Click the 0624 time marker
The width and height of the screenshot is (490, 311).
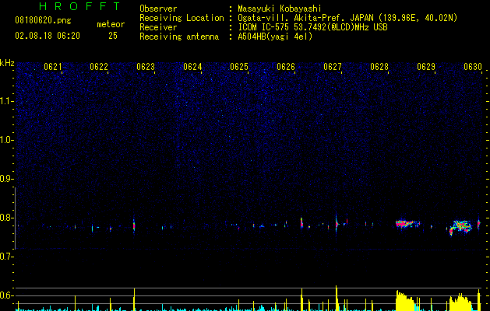click(192, 67)
